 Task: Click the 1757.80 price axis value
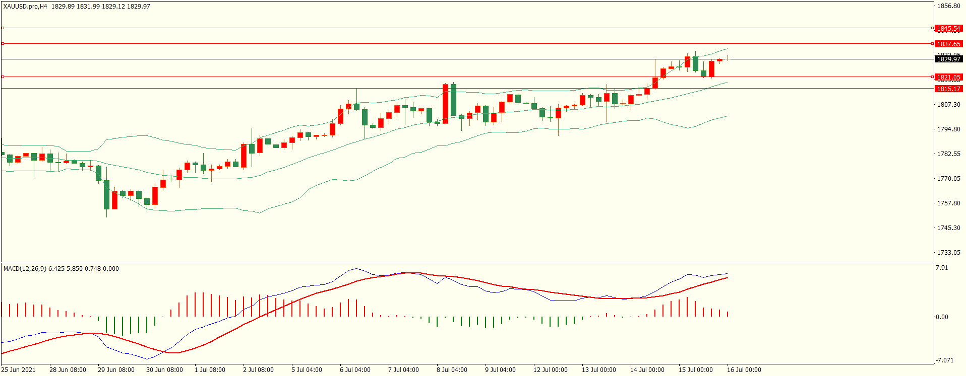pyautogui.click(x=948, y=203)
